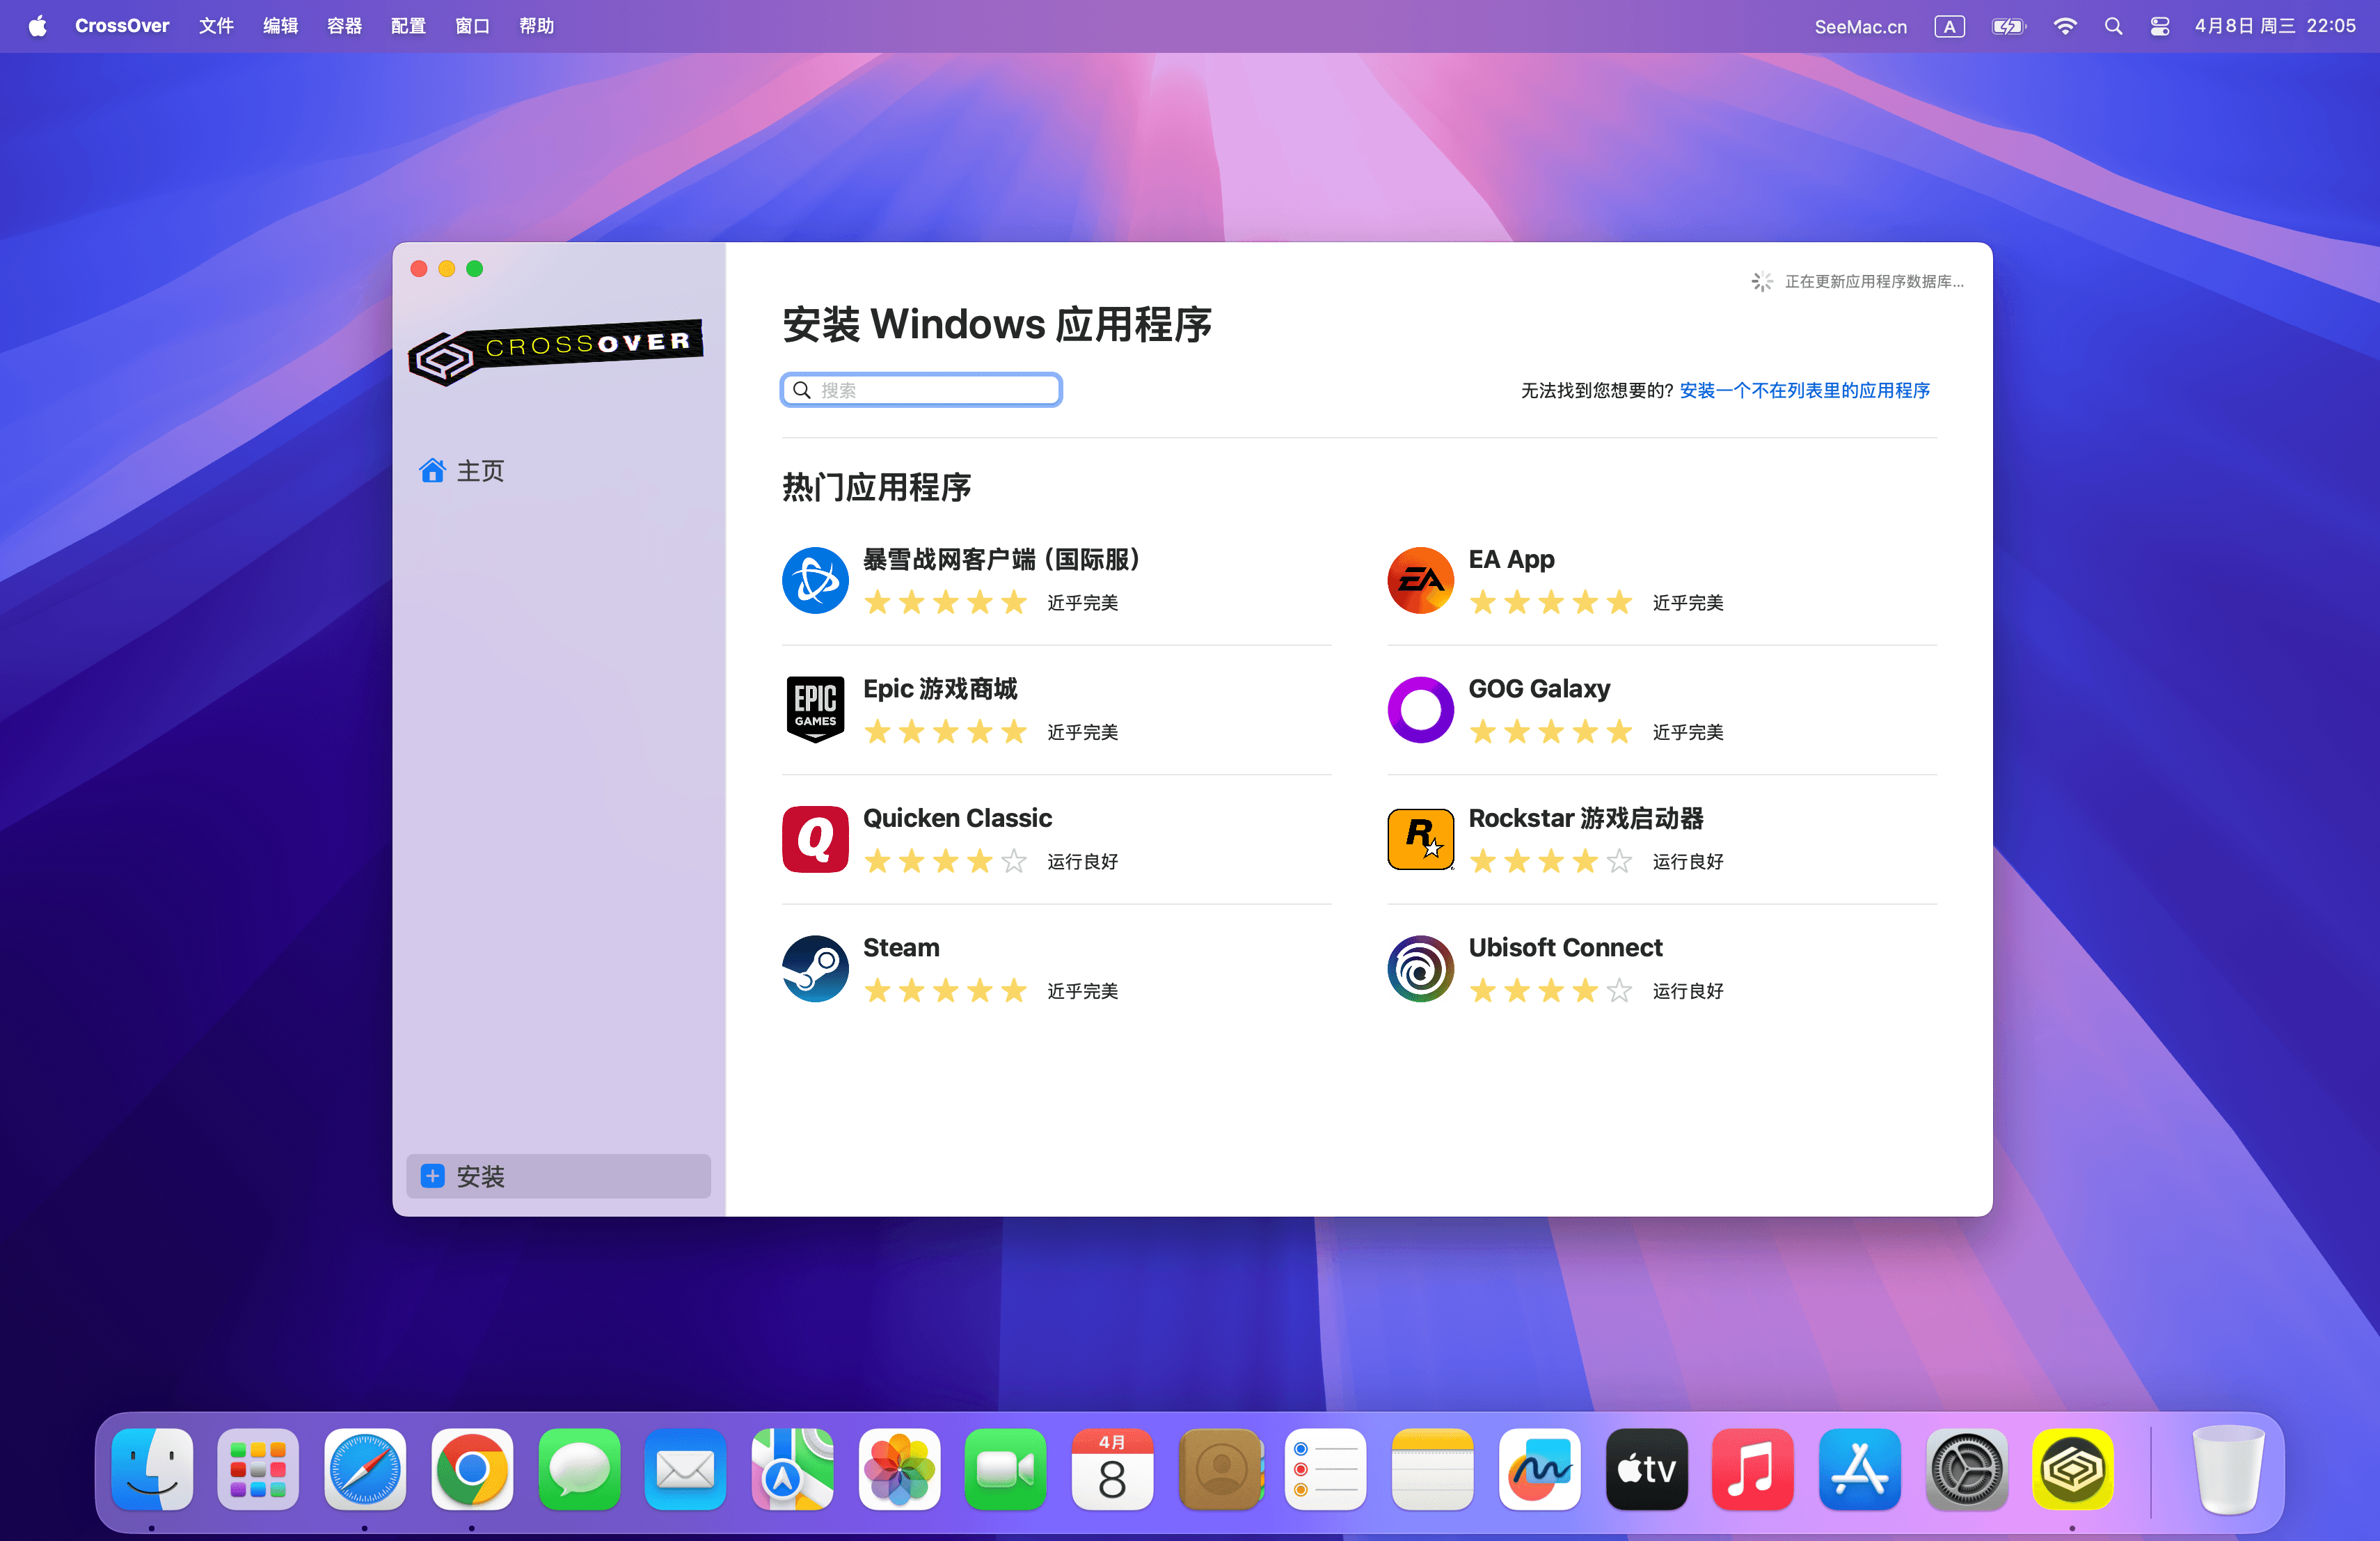Open the Ubisoft Connect icon
The image size is (2380, 1541).
[x=1420, y=968]
